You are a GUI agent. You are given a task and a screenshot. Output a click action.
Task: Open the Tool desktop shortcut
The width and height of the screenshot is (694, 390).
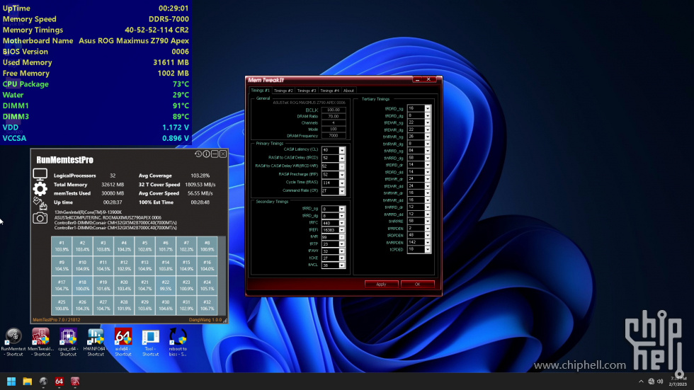click(x=150, y=343)
